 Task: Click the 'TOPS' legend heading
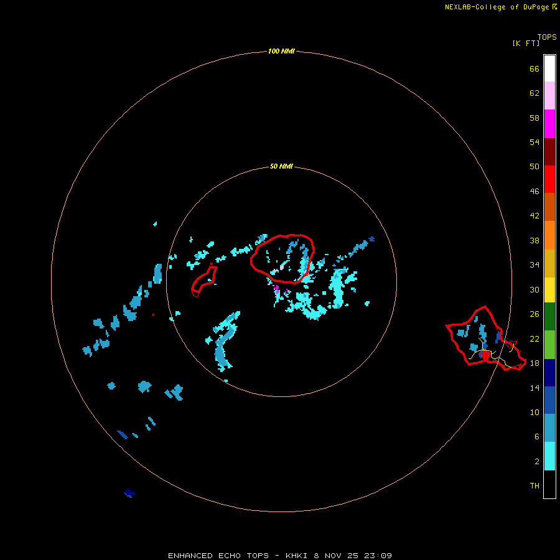click(x=547, y=37)
